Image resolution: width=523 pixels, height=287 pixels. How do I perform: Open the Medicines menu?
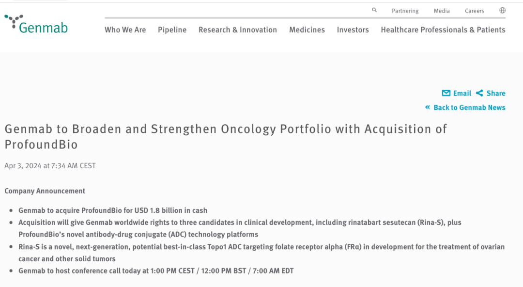[x=307, y=30]
